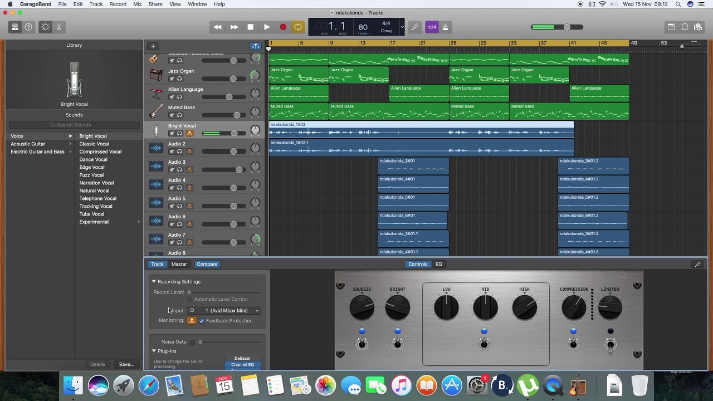Click the Smart Controls scissors icon
The width and height of the screenshot is (713, 401).
click(x=58, y=26)
